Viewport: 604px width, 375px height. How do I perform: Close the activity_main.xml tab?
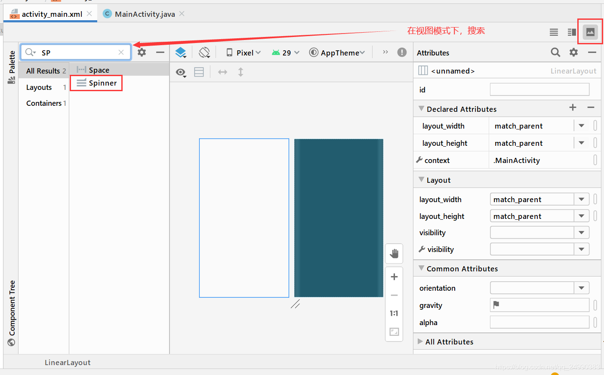pos(89,14)
